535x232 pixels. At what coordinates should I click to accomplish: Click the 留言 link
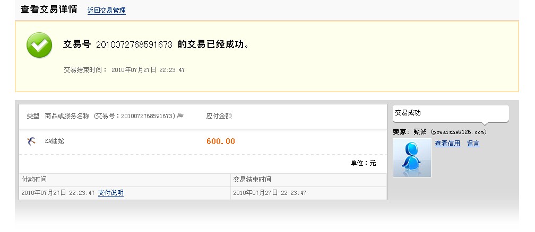tap(473, 144)
